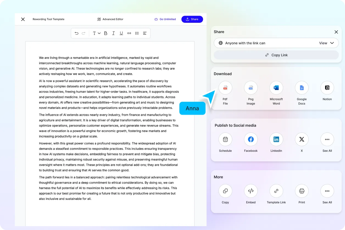Publish to Facebook

tap(251, 139)
